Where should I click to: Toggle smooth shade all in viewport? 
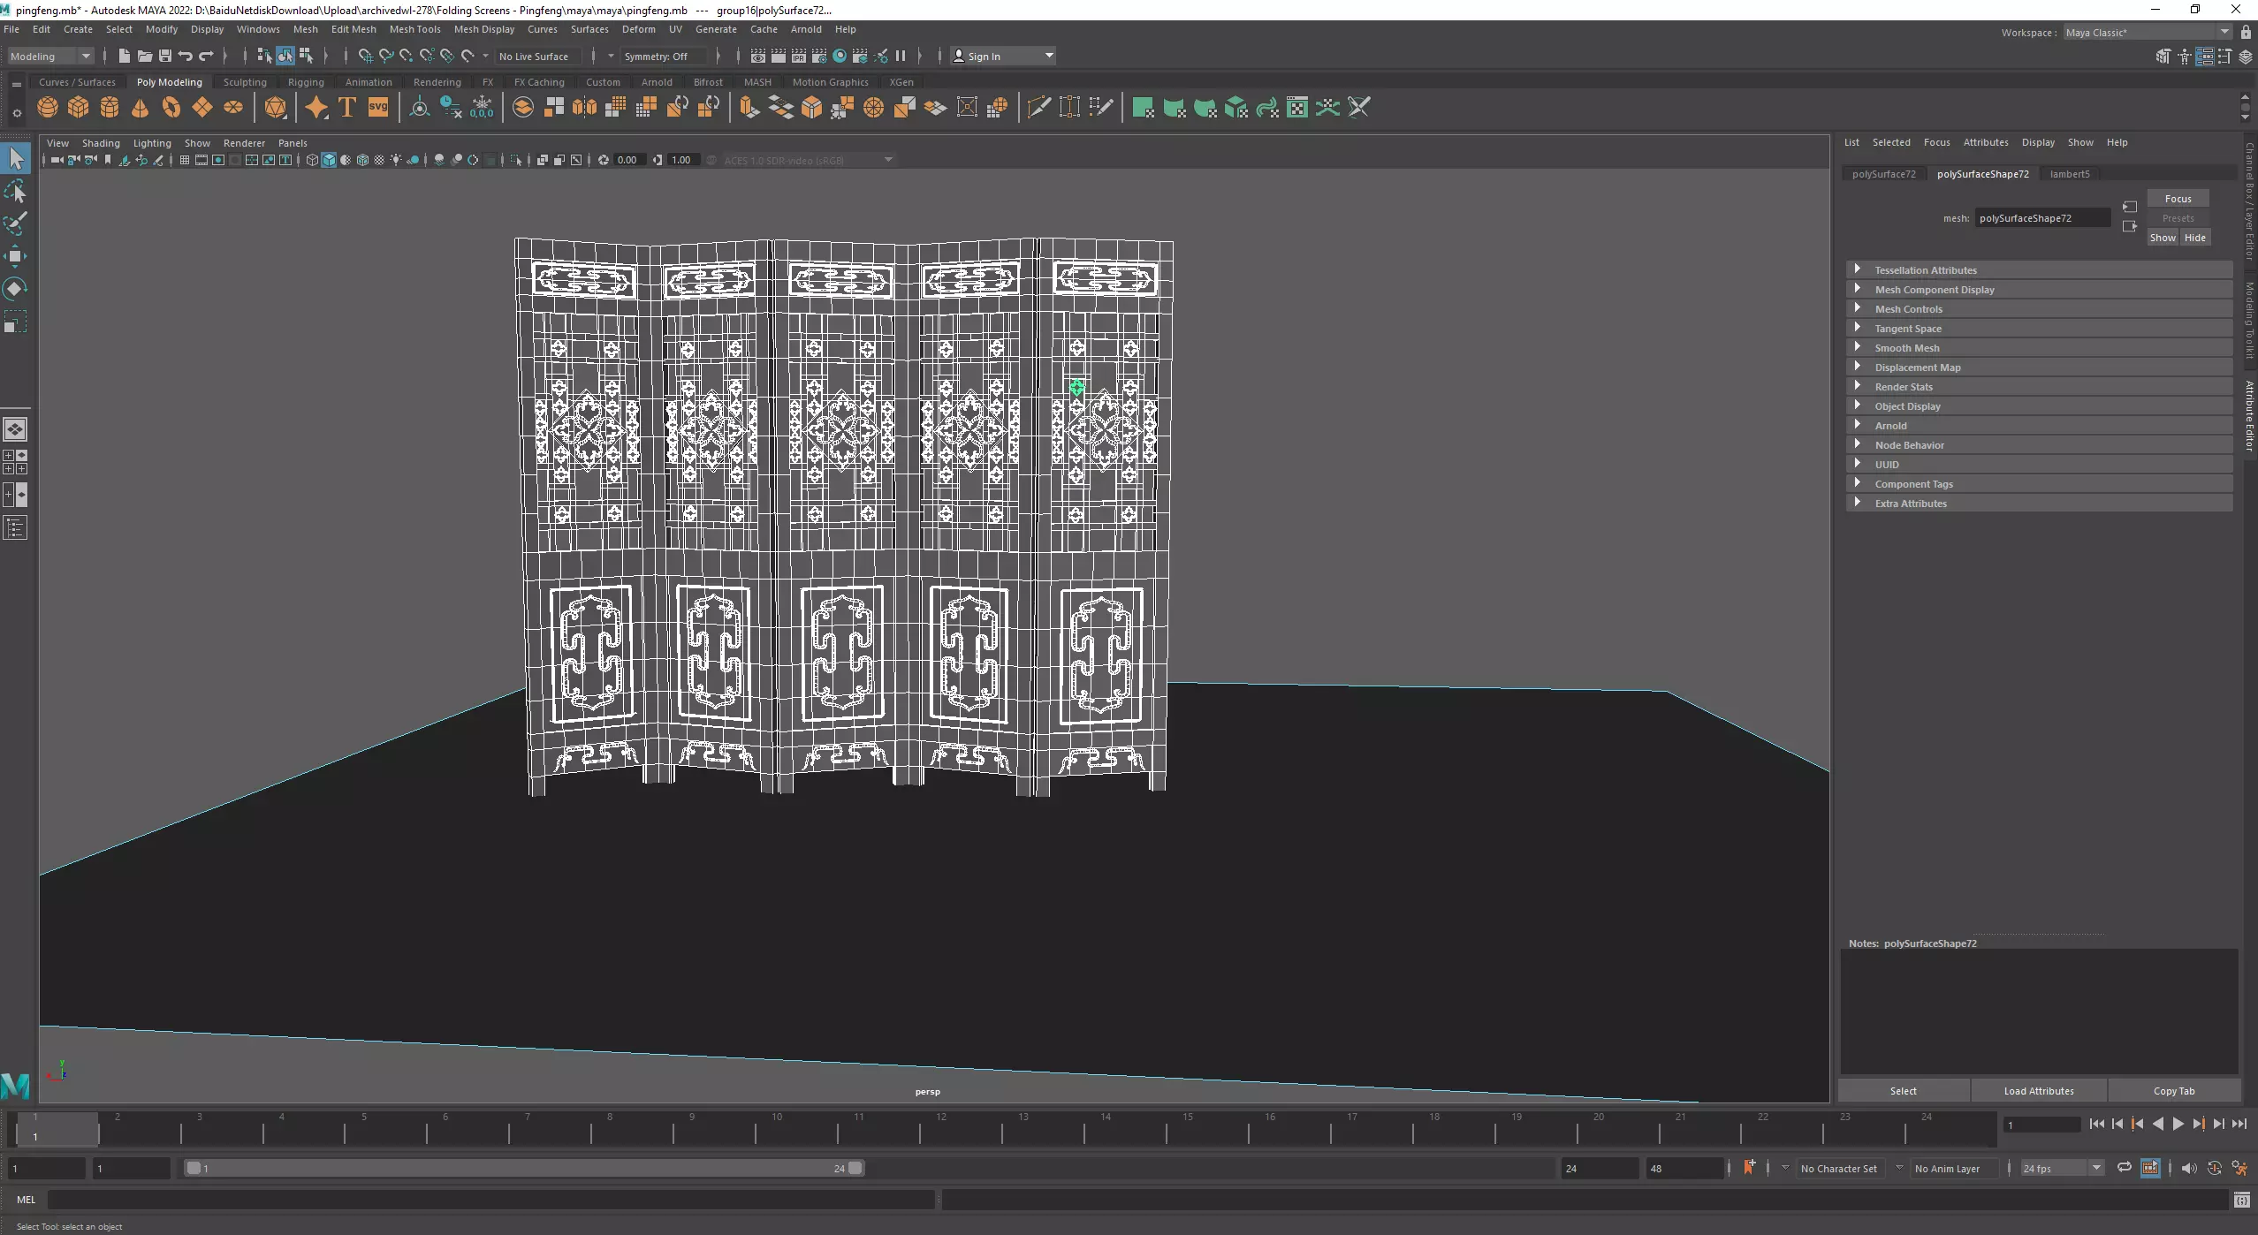click(329, 160)
